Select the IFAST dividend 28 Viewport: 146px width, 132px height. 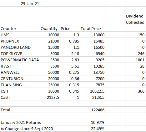click(135, 66)
